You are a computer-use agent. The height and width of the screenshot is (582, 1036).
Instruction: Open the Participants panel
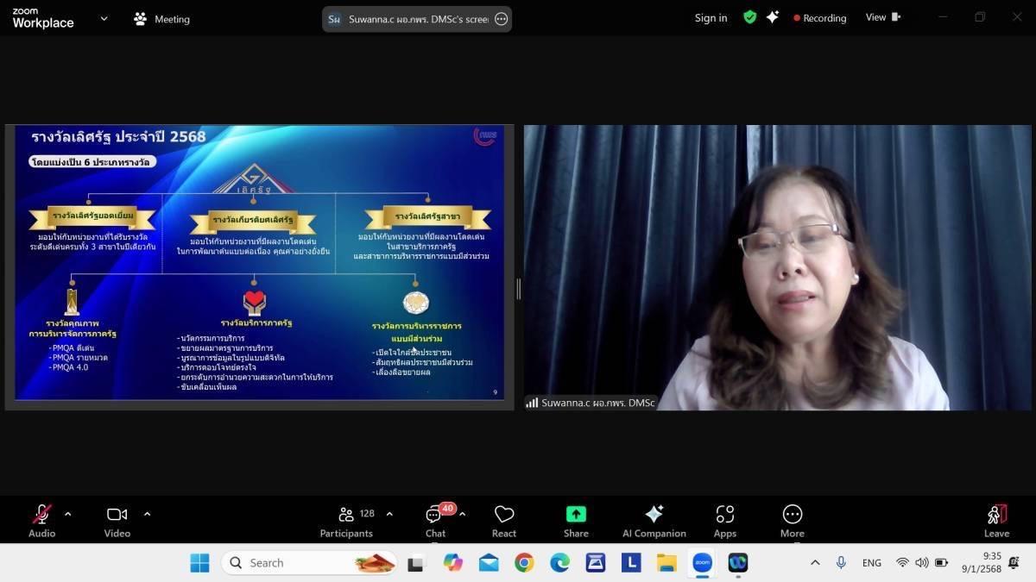click(346, 521)
